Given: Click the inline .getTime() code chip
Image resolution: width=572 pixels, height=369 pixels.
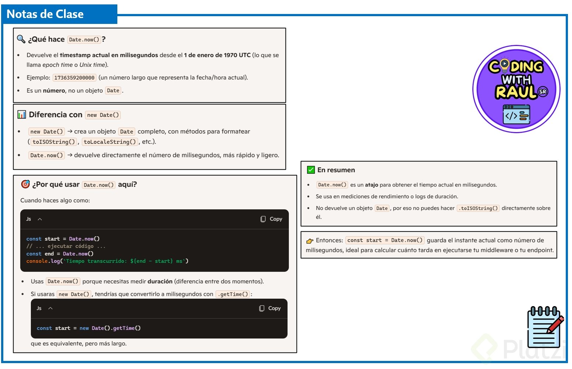Looking at the screenshot, I should [233, 294].
